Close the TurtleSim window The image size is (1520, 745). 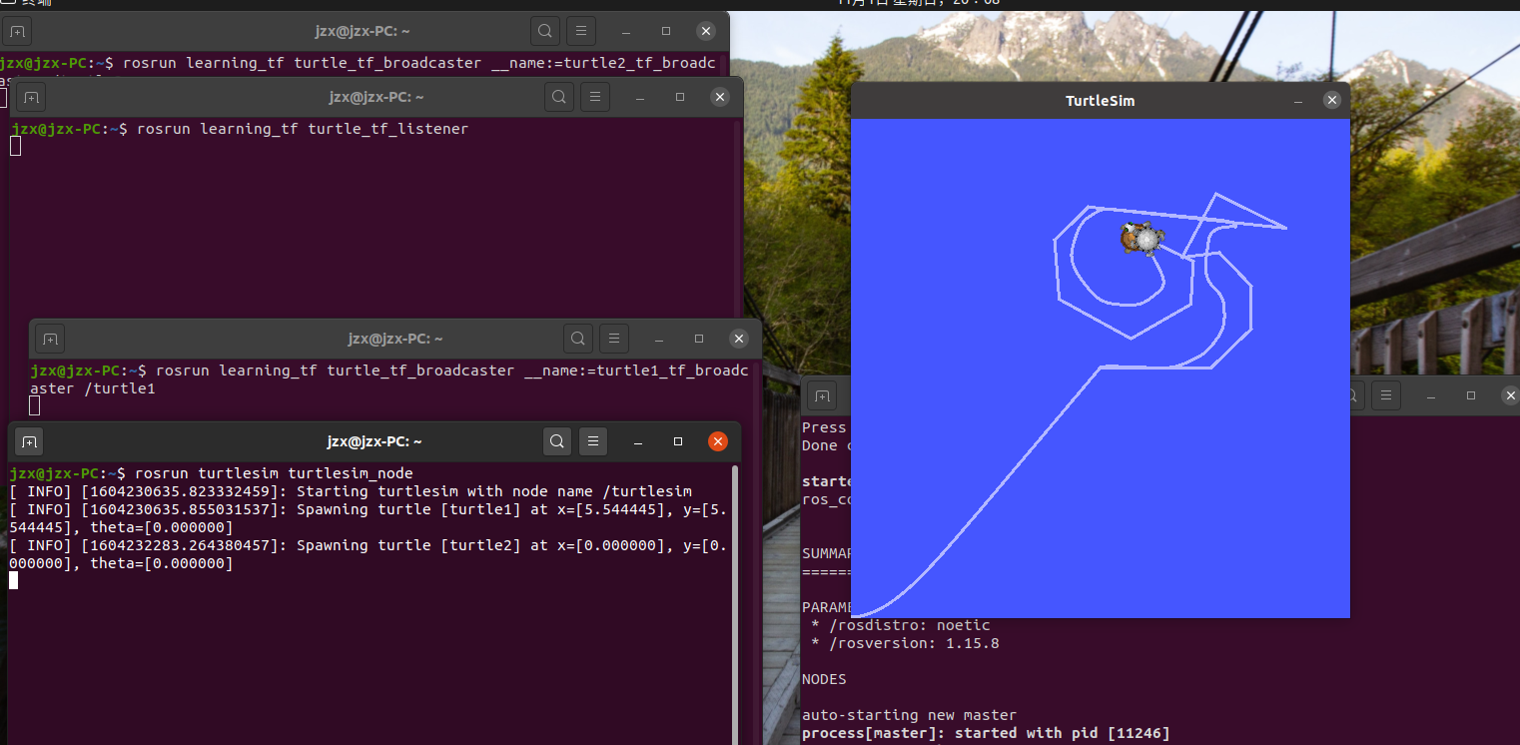pos(1331,101)
